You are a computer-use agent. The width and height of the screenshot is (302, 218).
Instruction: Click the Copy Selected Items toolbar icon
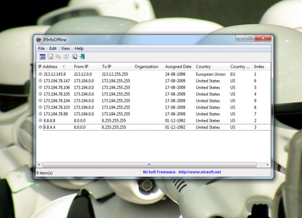coord(58,57)
